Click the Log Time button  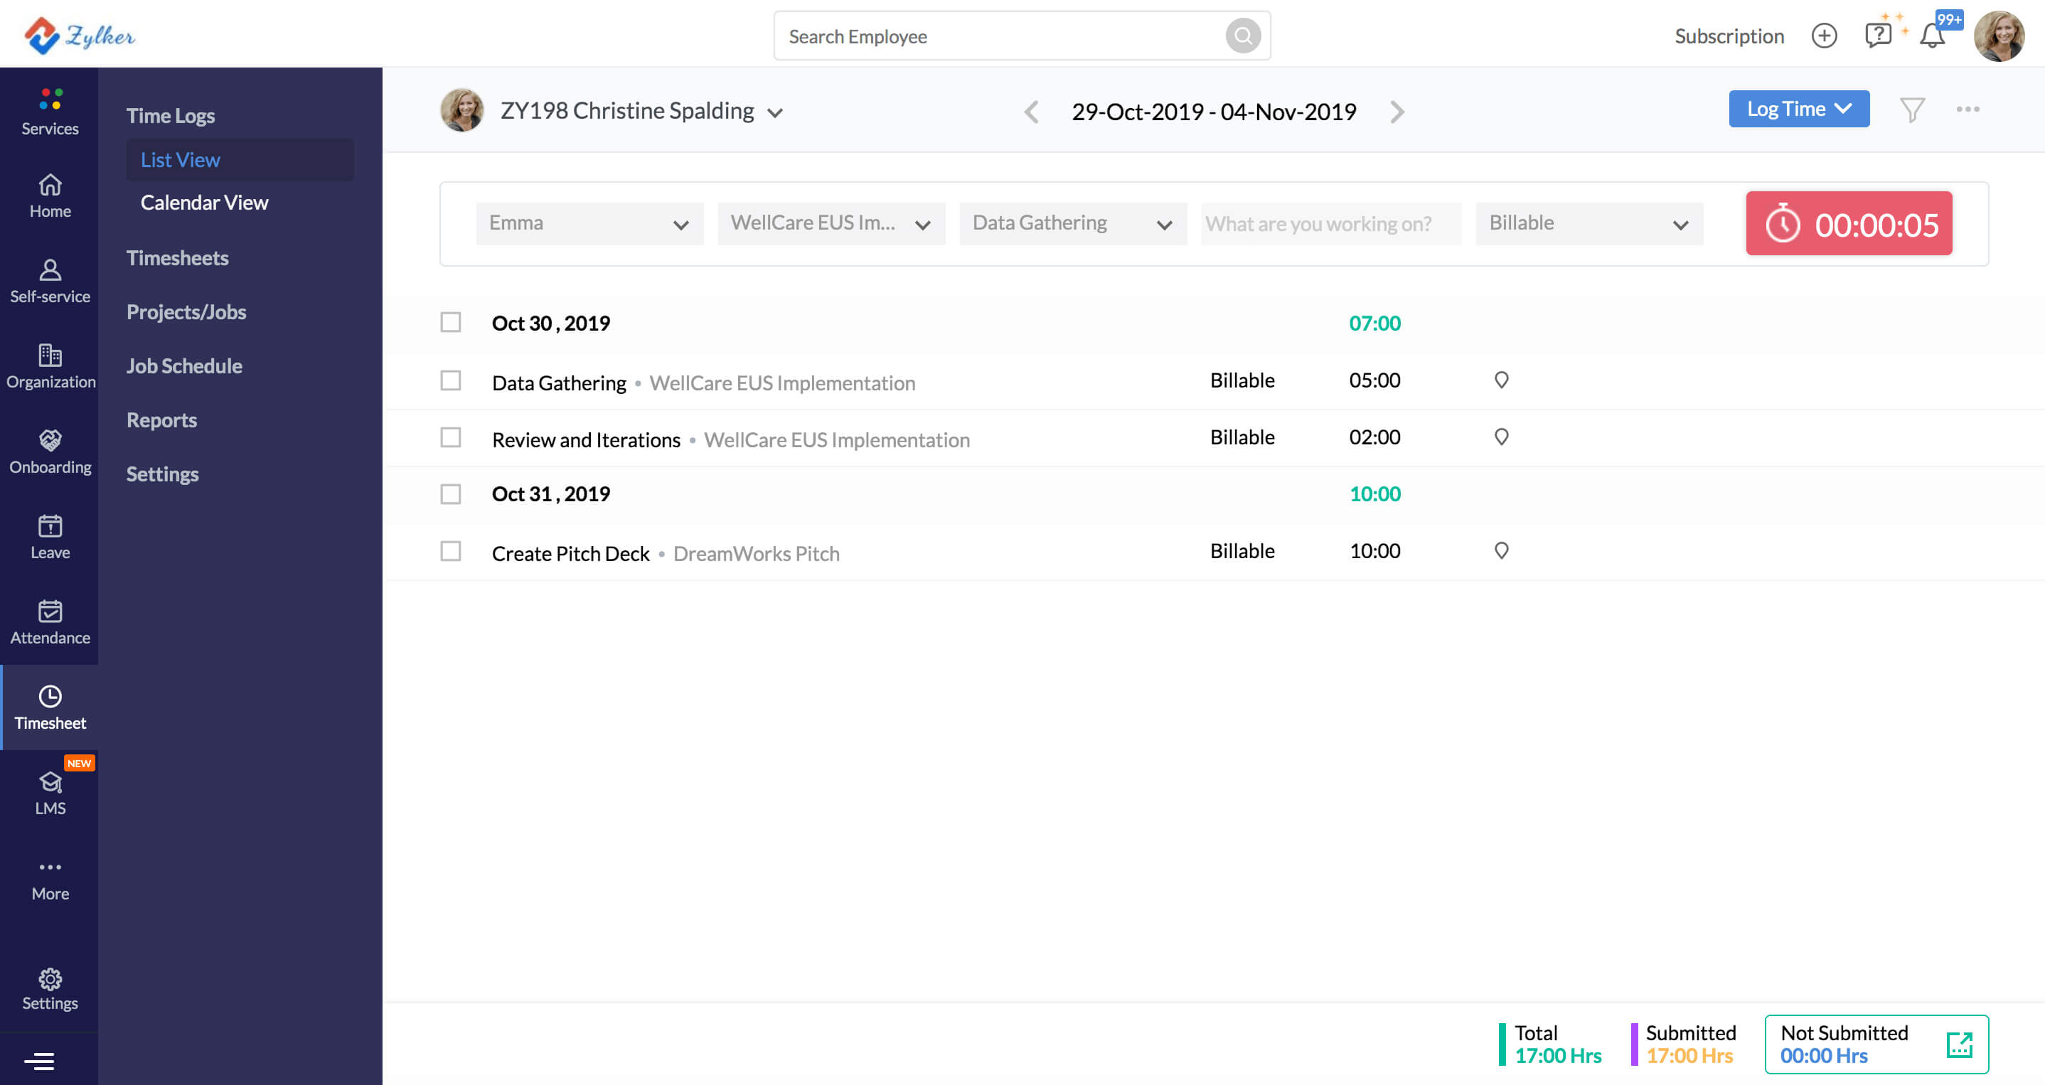tap(1796, 108)
